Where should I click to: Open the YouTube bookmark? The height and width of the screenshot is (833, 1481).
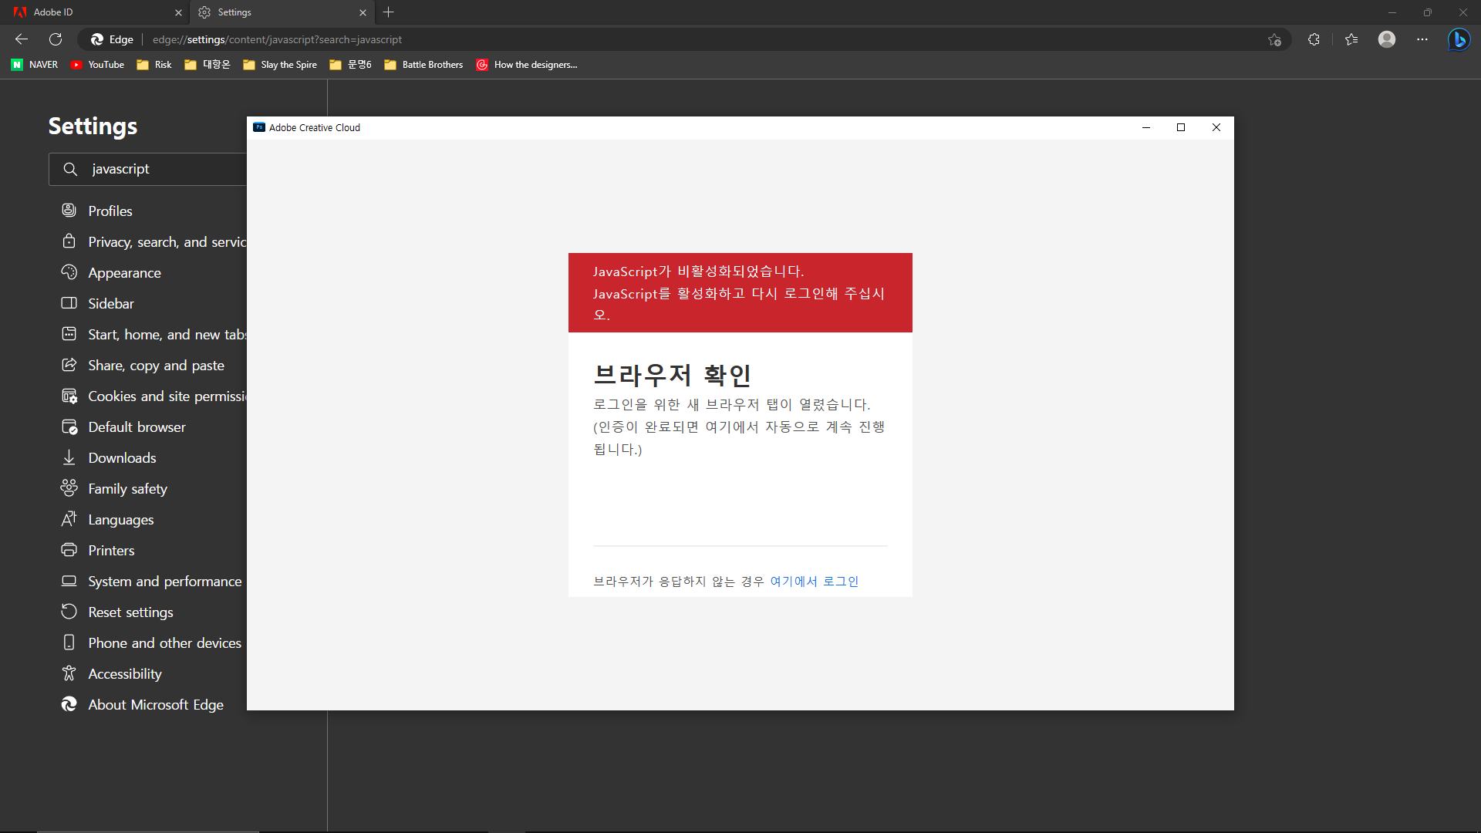click(x=96, y=65)
